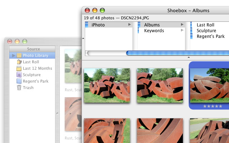The width and height of the screenshot is (229, 143).
Task: Click blue marker beside Keywords entry
Action: point(138,30)
